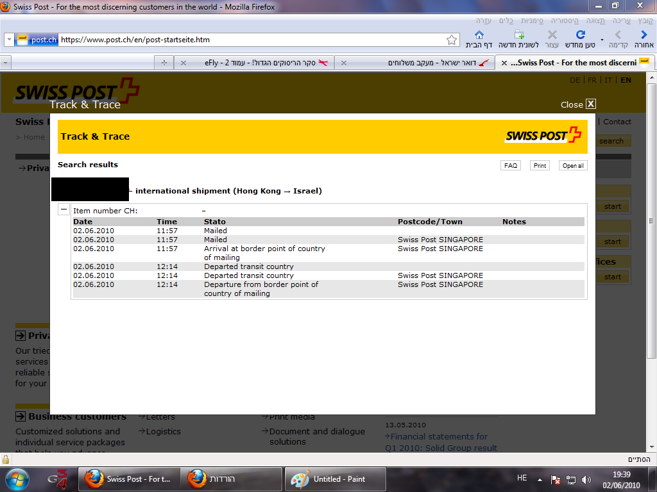Open the Bookmarks (סימניות) menu
Viewport: 657px width, 492px height.
point(532,20)
